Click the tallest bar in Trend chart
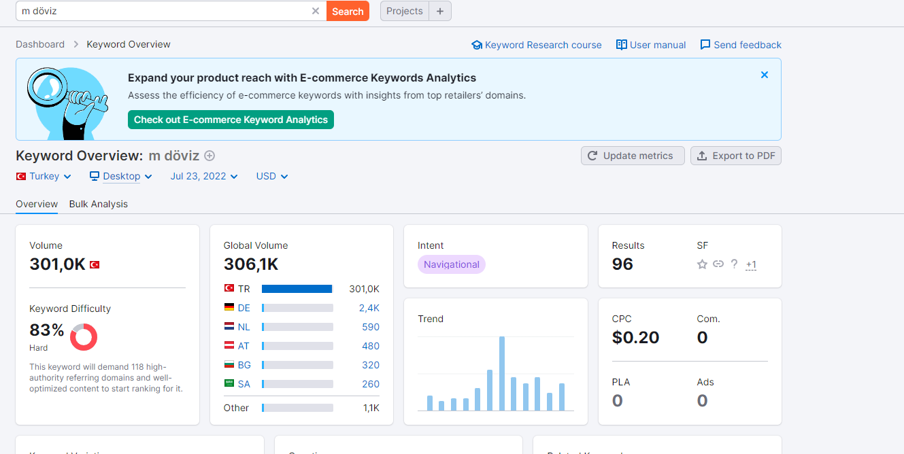 [x=502, y=373]
